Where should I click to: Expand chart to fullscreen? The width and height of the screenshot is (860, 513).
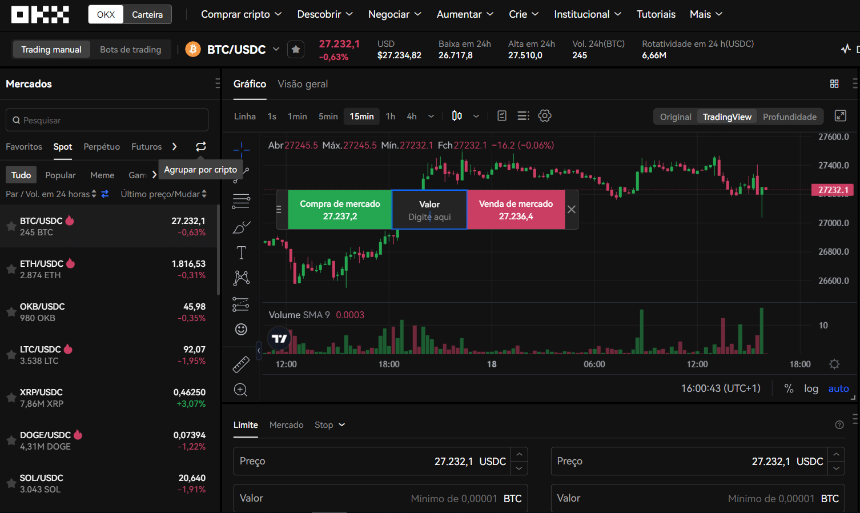[x=841, y=116]
